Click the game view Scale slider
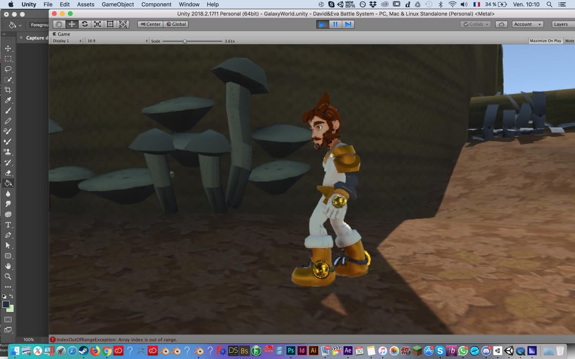 pos(192,41)
